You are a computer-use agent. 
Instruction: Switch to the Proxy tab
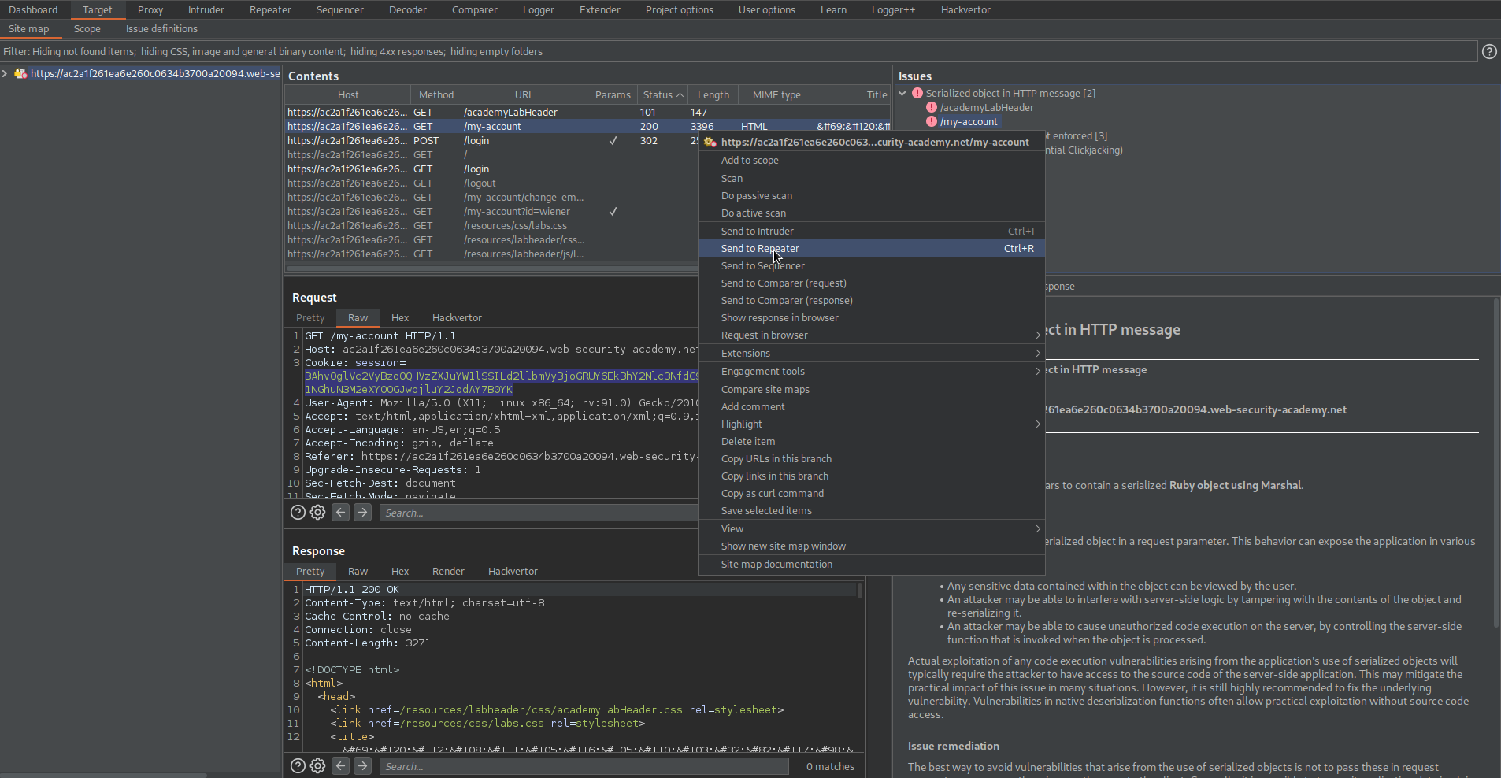click(150, 10)
